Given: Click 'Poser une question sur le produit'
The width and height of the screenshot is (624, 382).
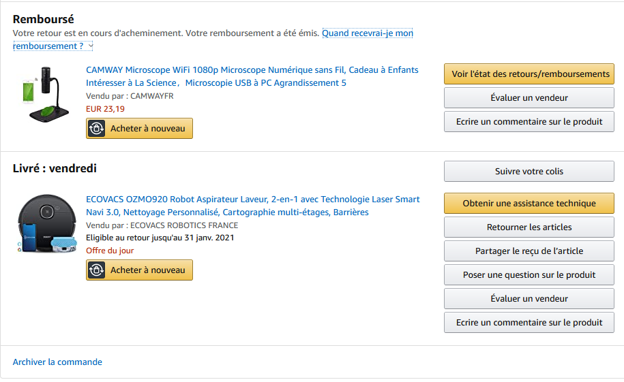Looking at the screenshot, I should [529, 274].
